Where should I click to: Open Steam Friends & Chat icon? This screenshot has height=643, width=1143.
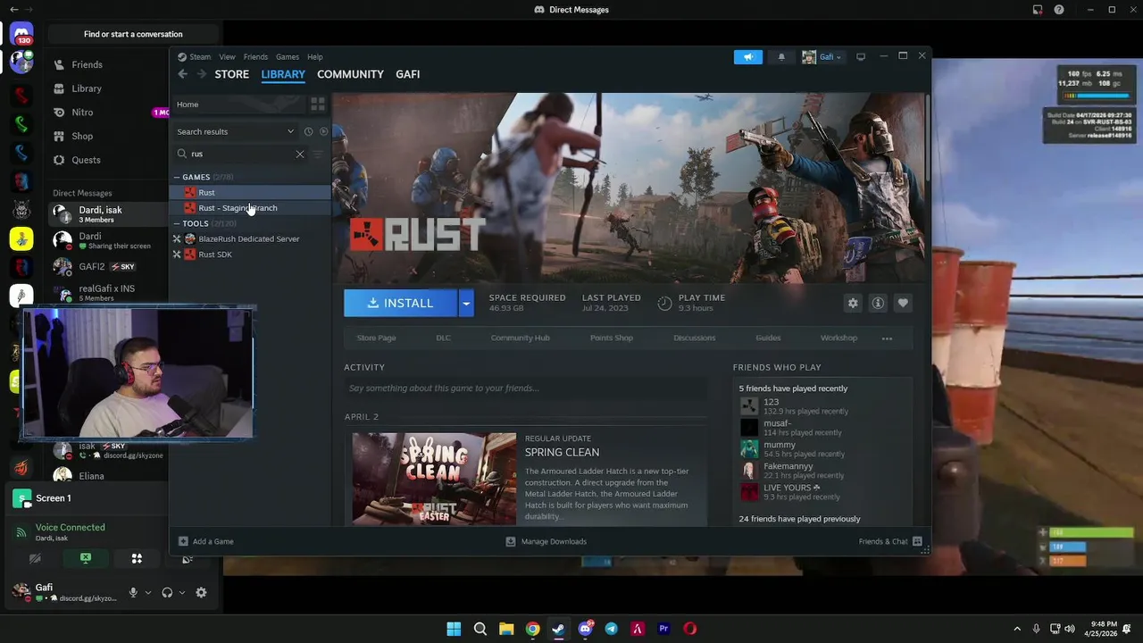pos(917,541)
